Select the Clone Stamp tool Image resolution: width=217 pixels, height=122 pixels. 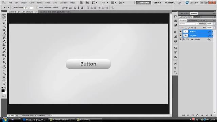[x=4, y=44]
